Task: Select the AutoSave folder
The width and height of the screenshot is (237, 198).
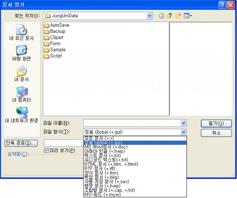Action: pos(57,25)
